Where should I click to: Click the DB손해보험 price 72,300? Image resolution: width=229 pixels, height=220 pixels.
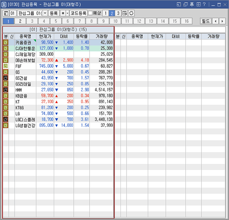pyautogui.click(x=47, y=60)
